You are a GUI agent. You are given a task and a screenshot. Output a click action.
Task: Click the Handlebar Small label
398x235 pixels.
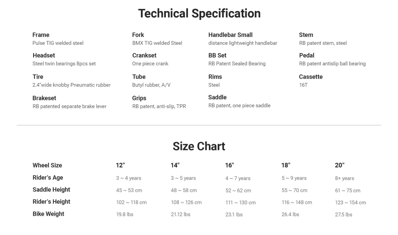coord(230,35)
